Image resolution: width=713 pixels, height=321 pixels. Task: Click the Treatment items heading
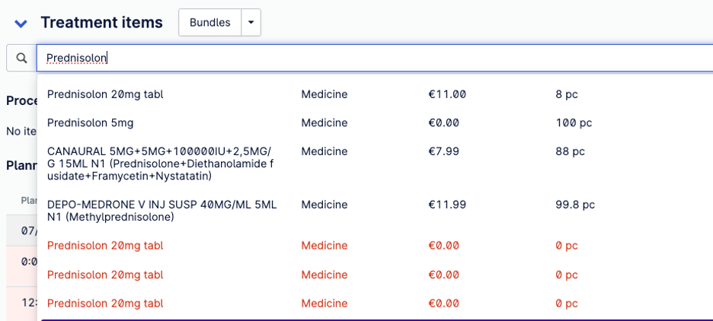101,22
